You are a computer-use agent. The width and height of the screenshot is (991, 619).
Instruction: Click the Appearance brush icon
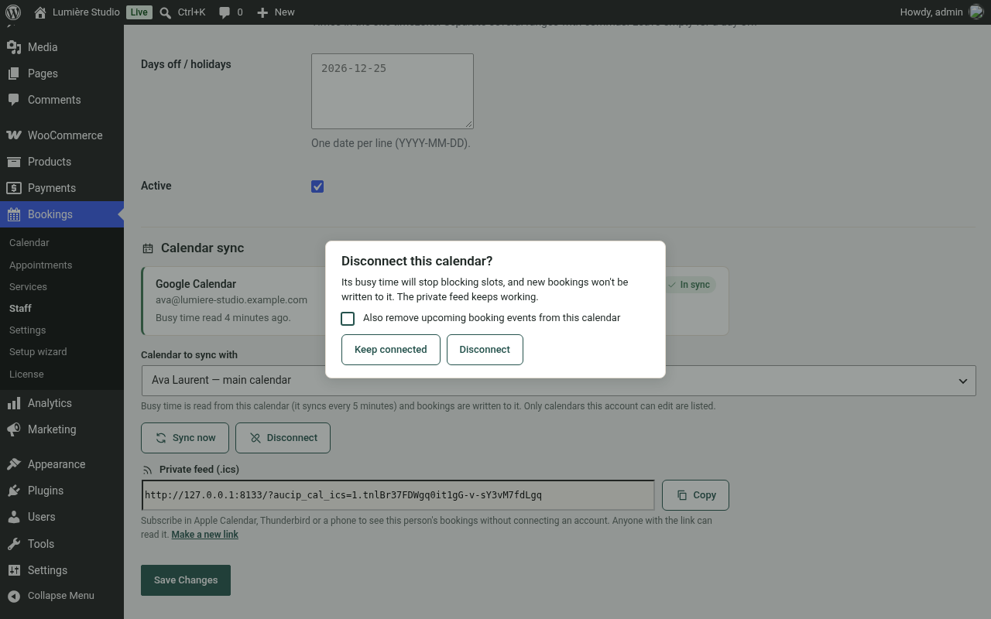coord(14,464)
